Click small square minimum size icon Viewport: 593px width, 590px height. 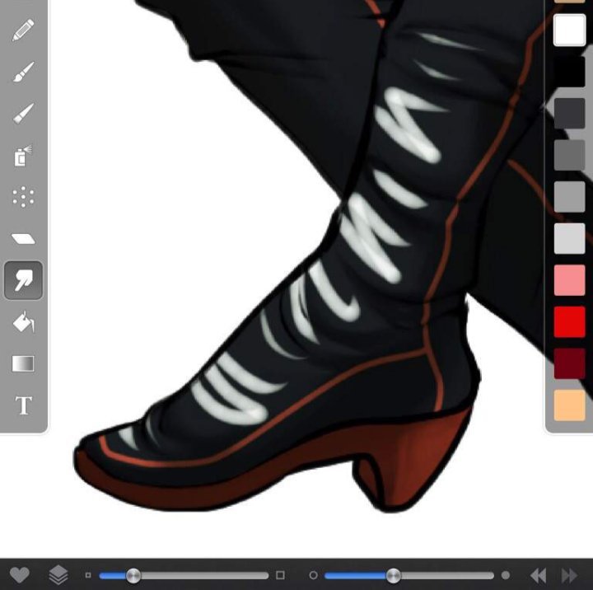[88, 576]
